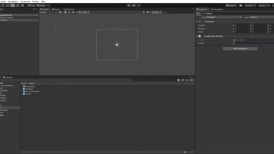Open the Account dropdown
Viewport: 274px width, 154px height.
(250, 6)
